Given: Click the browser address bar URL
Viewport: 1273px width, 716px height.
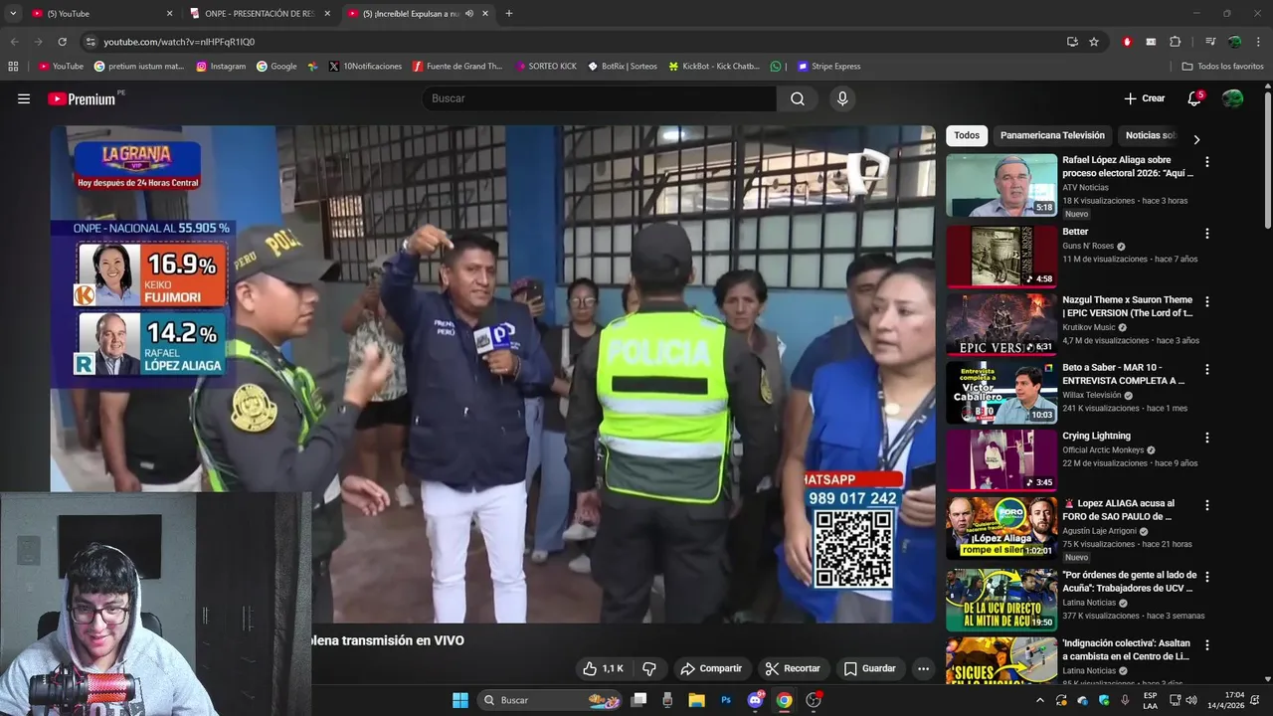Looking at the screenshot, I should [179, 42].
